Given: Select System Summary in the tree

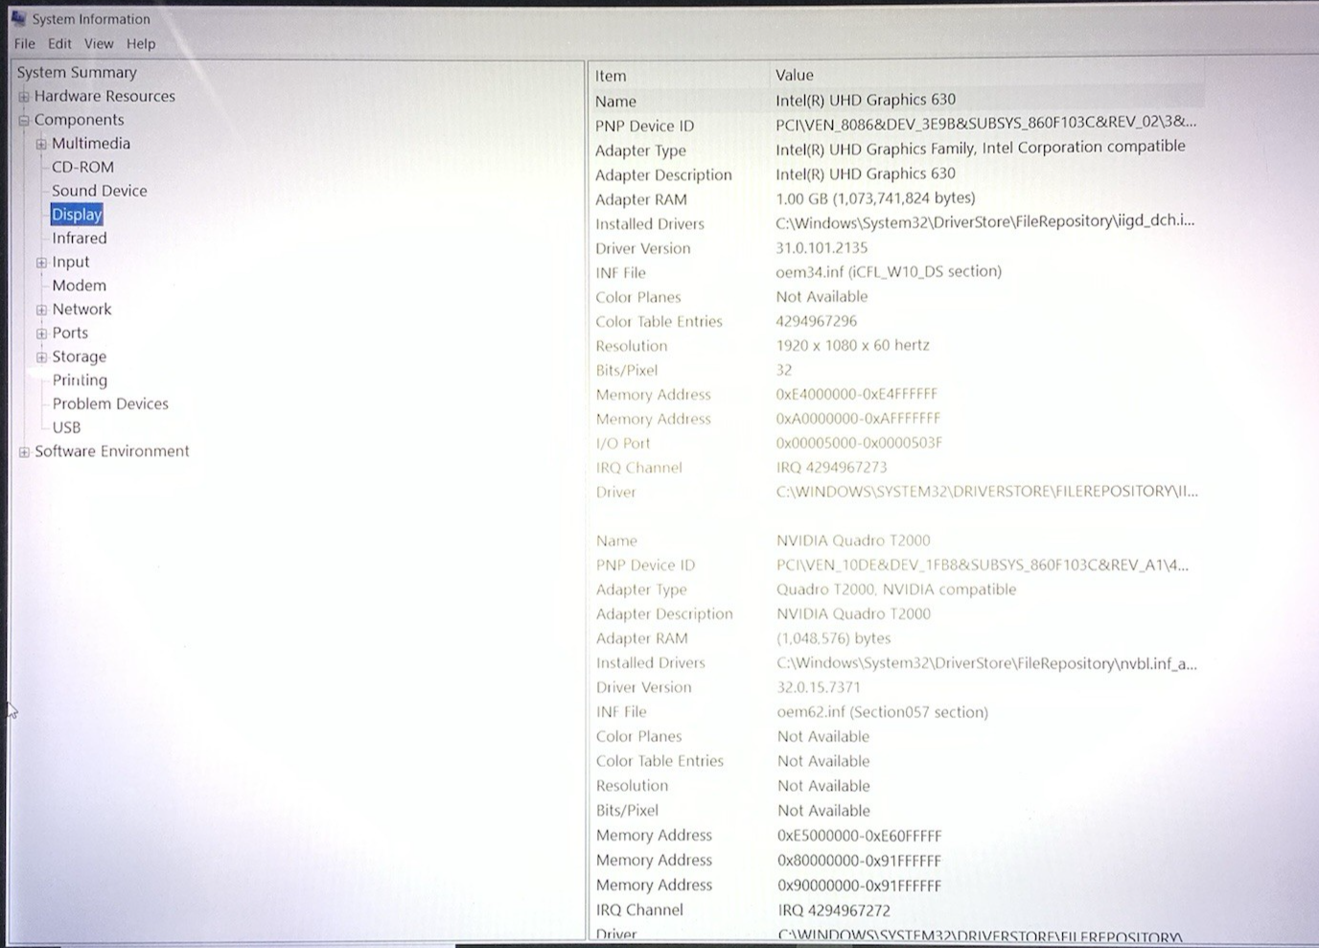Looking at the screenshot, I should click(x=77, y=73).
